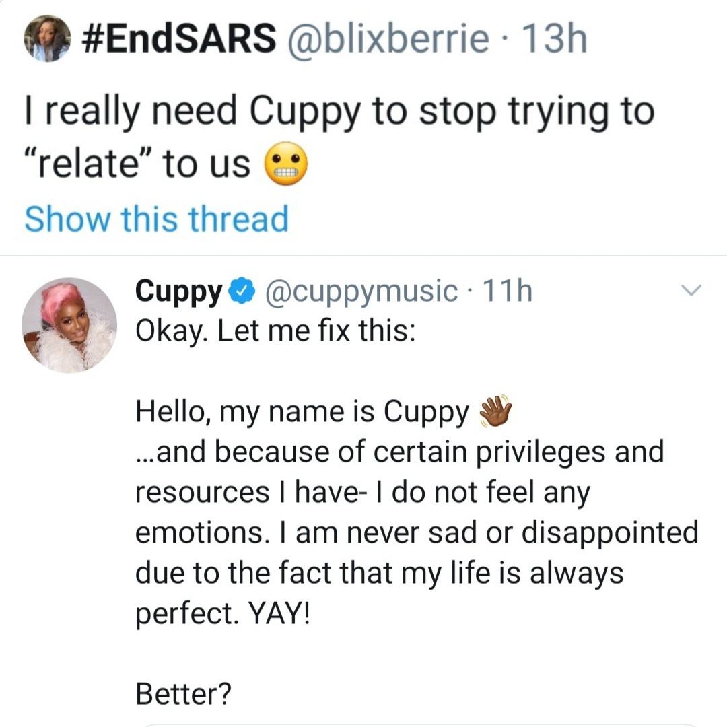Open the "Show this thread" link
The width and height of the screenshot is (727, 727).
(156, 219)
